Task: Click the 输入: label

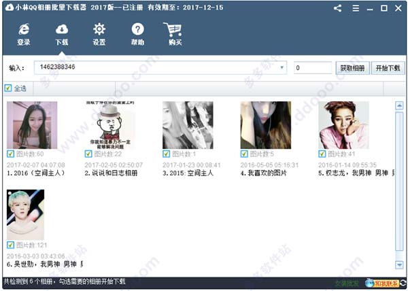Action: click(x=16, y=68)
